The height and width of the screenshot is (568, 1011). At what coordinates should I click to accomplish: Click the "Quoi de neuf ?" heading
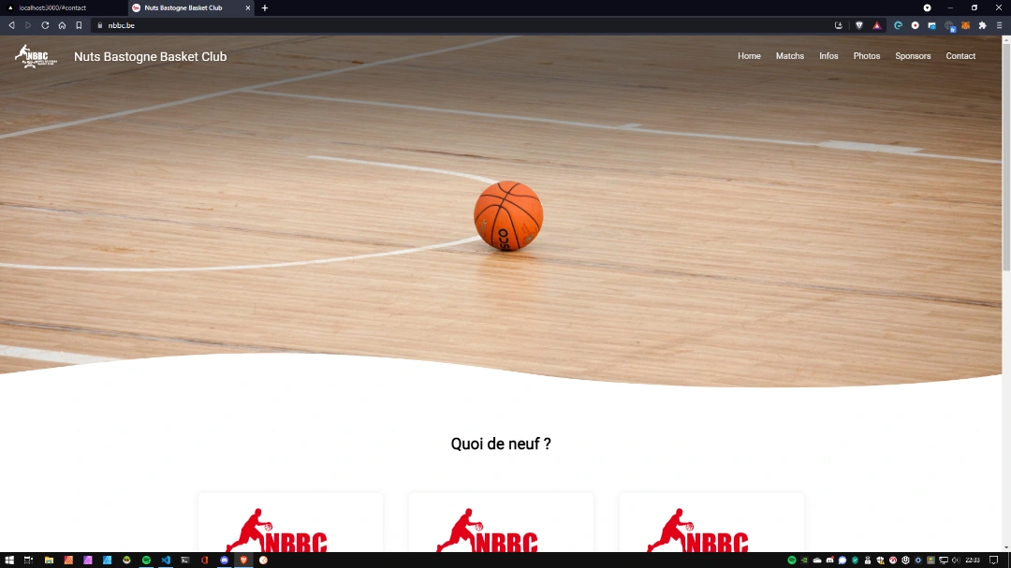click(x=501, y=444)
